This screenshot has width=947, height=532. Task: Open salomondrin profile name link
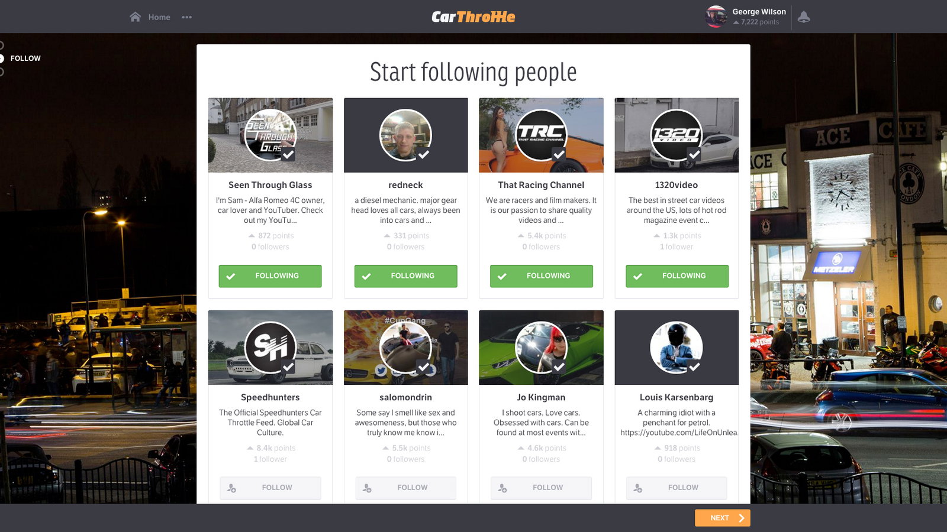(x=405, y=397)
